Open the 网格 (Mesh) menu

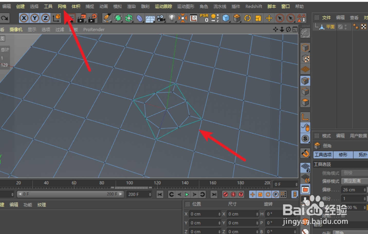(62, 6)
